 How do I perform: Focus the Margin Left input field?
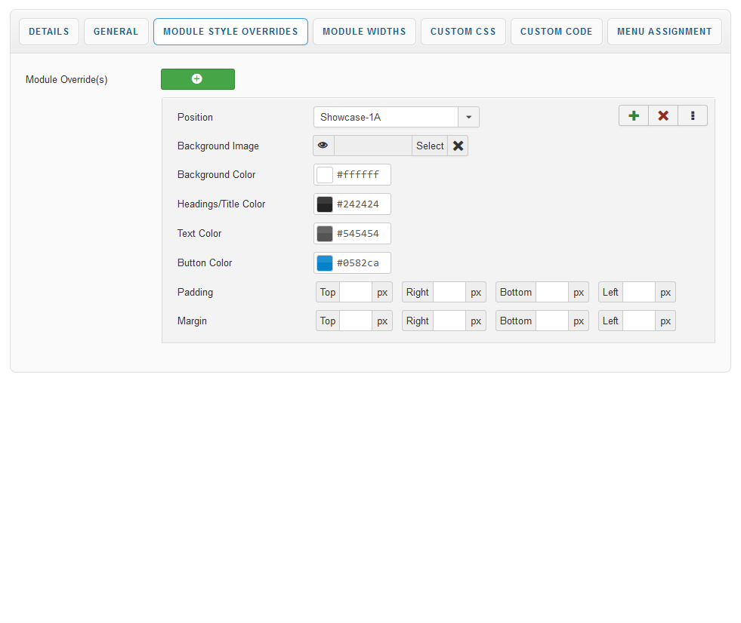(638, 321)
